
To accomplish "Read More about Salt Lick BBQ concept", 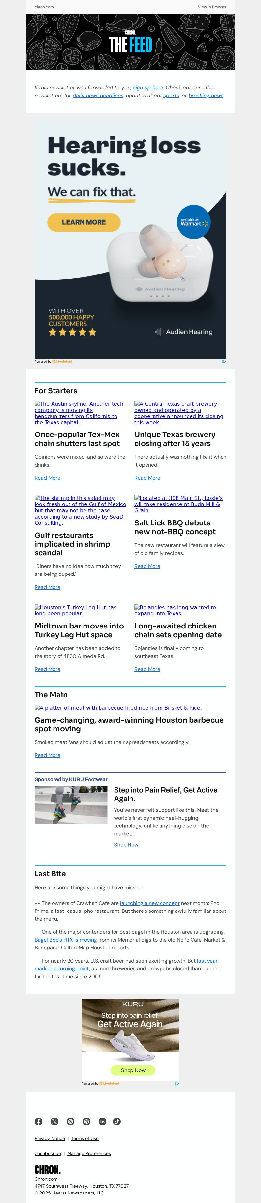I will pyautogui.click(x=147, y=566).
